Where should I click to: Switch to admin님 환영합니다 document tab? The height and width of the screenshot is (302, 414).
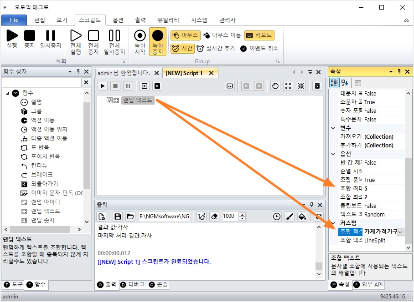tap(124, 73)
